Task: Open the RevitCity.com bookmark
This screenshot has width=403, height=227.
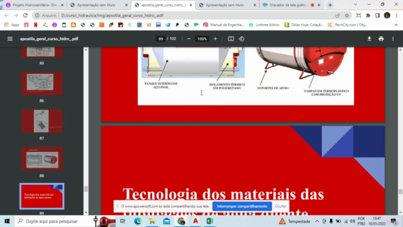Action: 348,25
